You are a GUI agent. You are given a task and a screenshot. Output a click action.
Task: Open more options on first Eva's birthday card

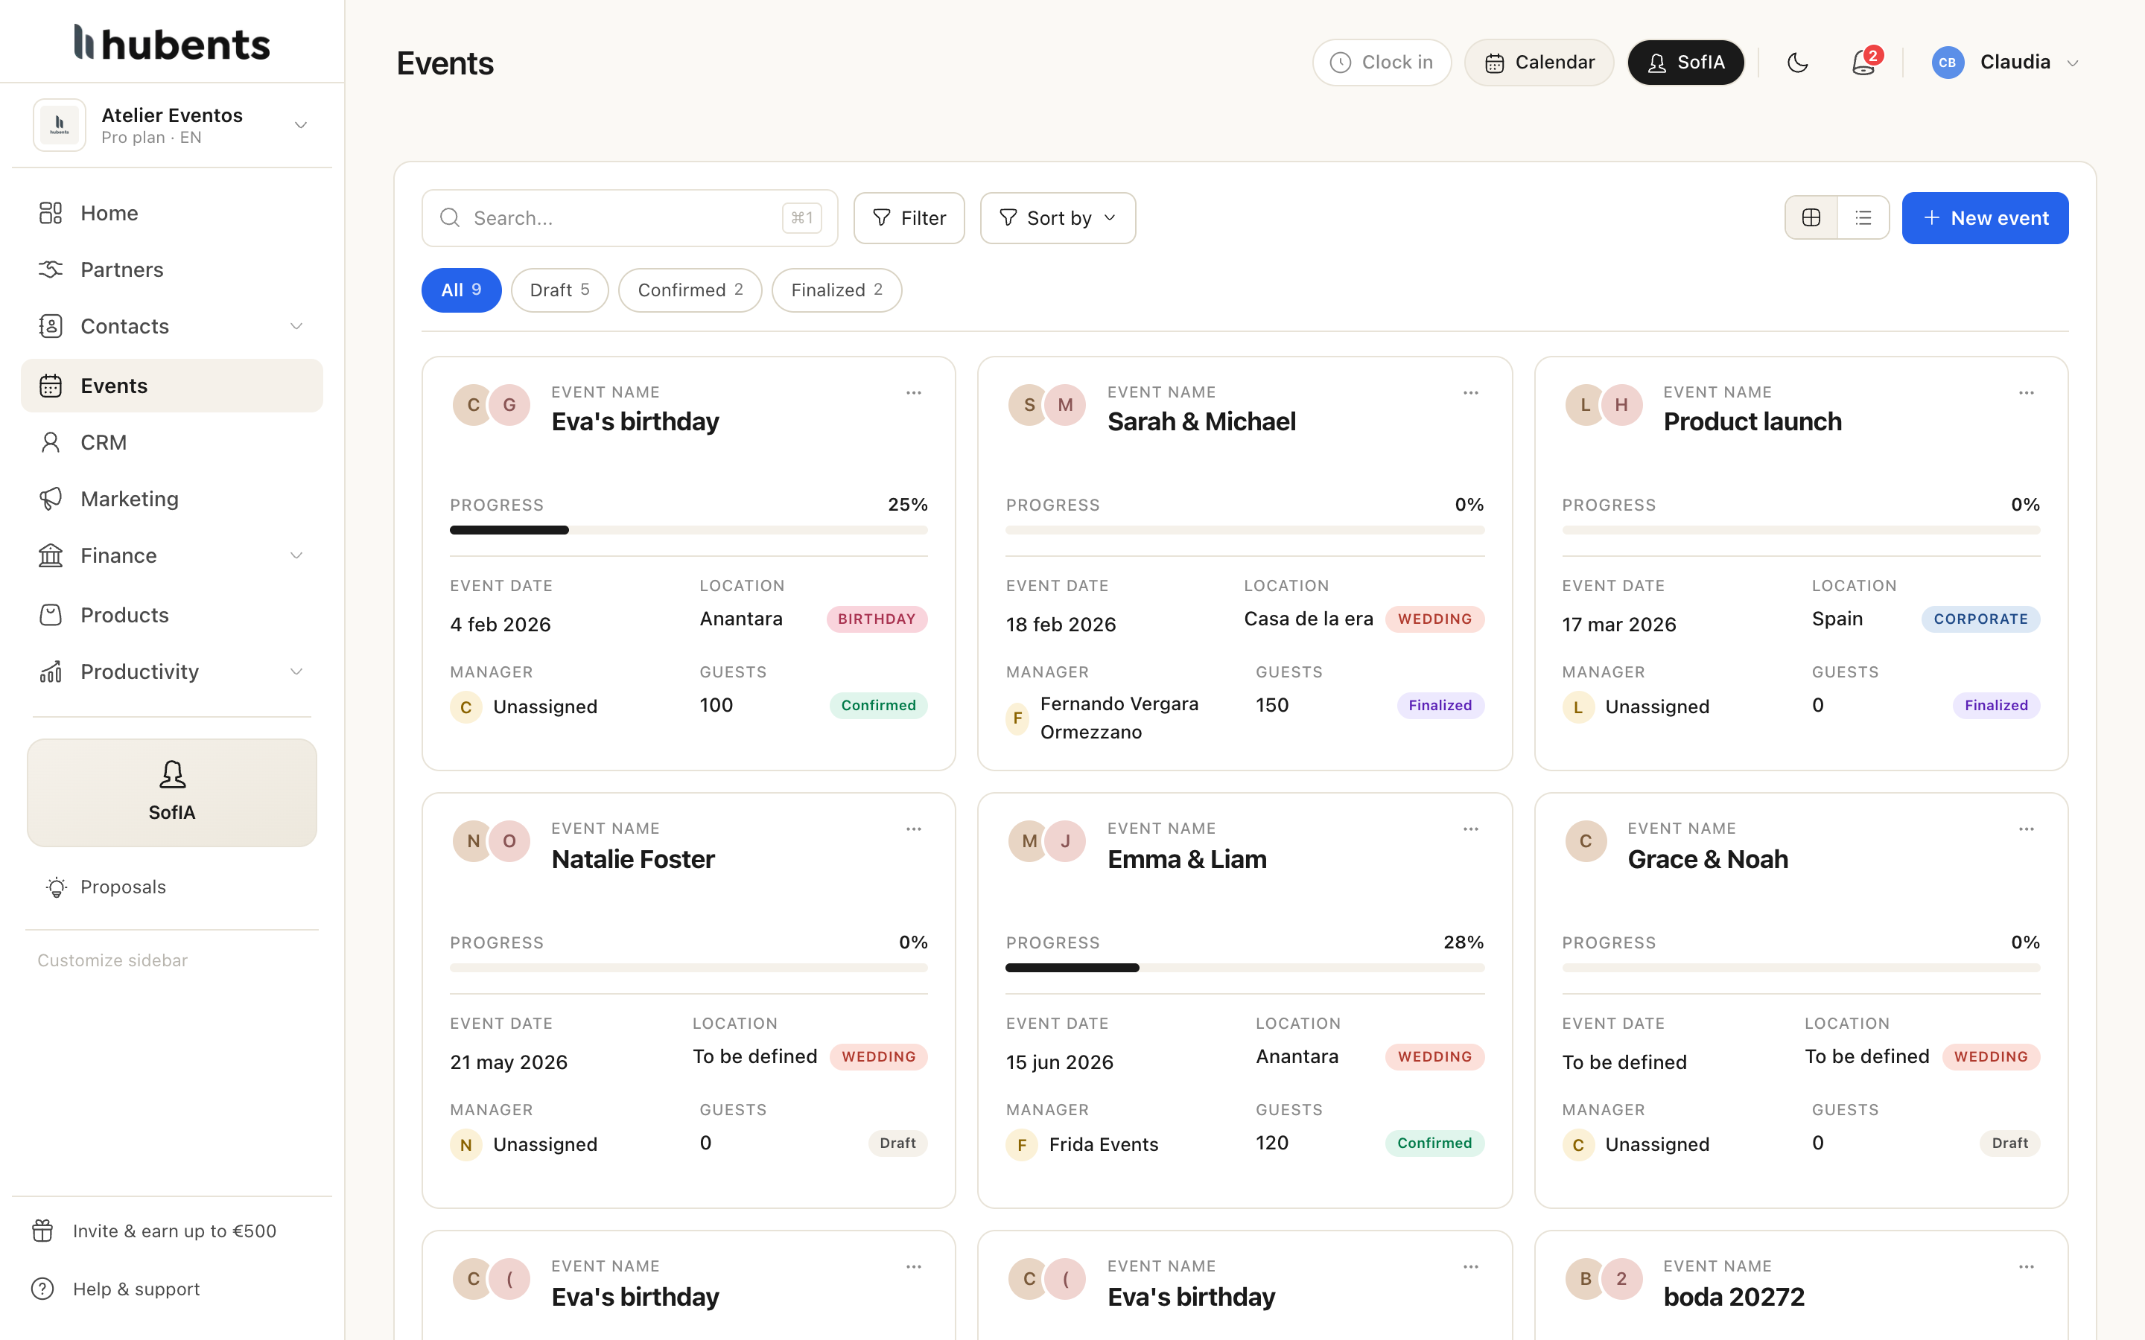(x=914, y=392)
